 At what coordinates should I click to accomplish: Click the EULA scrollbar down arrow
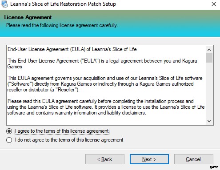(209, 121)
